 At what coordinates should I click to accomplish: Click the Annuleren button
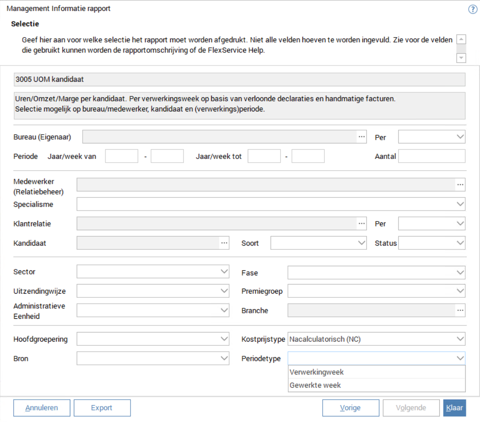click(x=42, y=408)
